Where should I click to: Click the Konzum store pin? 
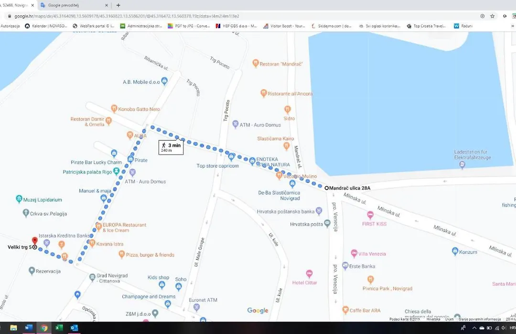click(x=455, y=251)
